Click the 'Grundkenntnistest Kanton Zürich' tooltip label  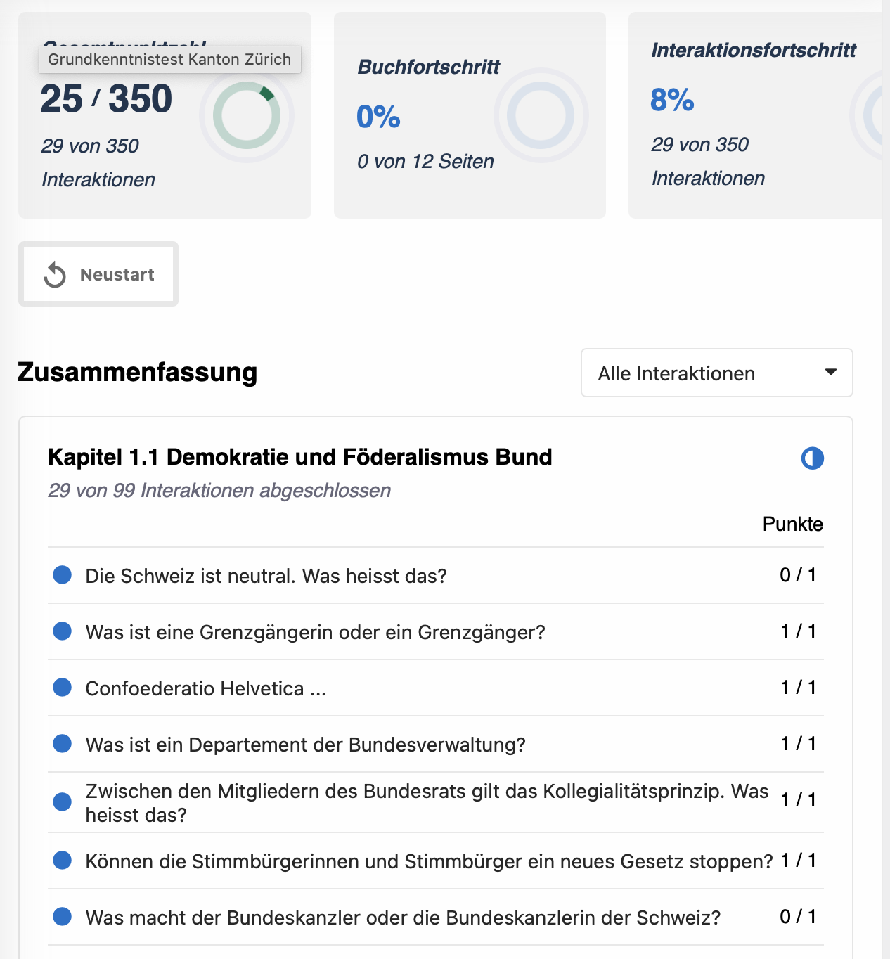169,60
